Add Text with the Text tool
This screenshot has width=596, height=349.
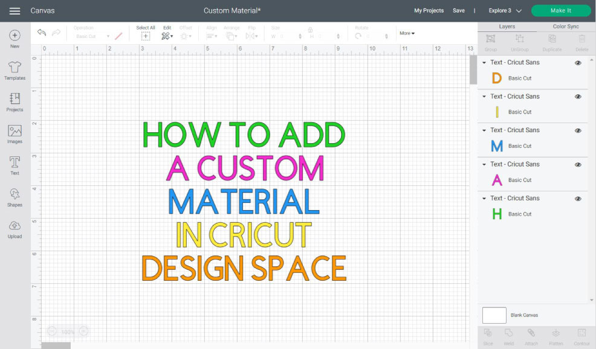click(x=15, y=165)
